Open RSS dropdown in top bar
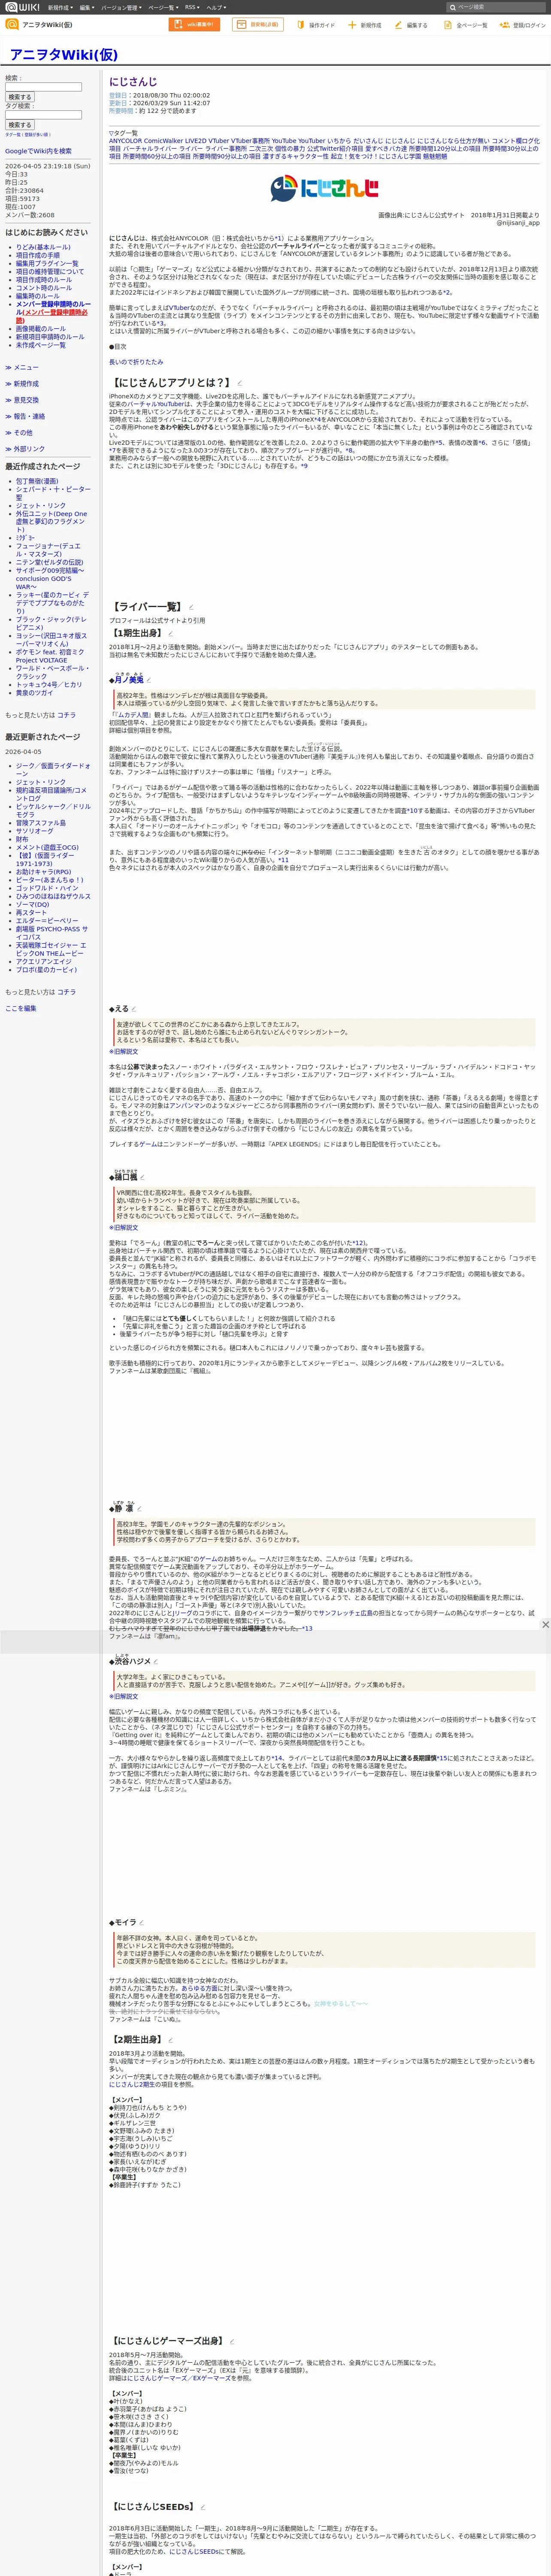Image resolution: width=551 pixels, height=2576 pixels. [192, 7]
